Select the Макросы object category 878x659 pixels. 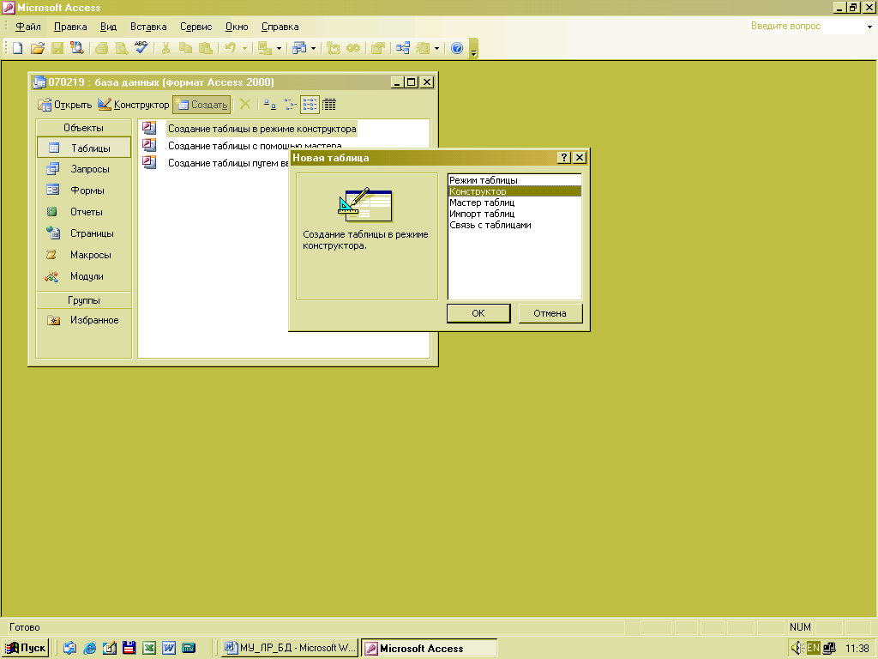coord(83,255)
